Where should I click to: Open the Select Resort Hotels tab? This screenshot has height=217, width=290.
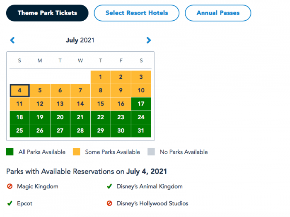tap(137, 13)
